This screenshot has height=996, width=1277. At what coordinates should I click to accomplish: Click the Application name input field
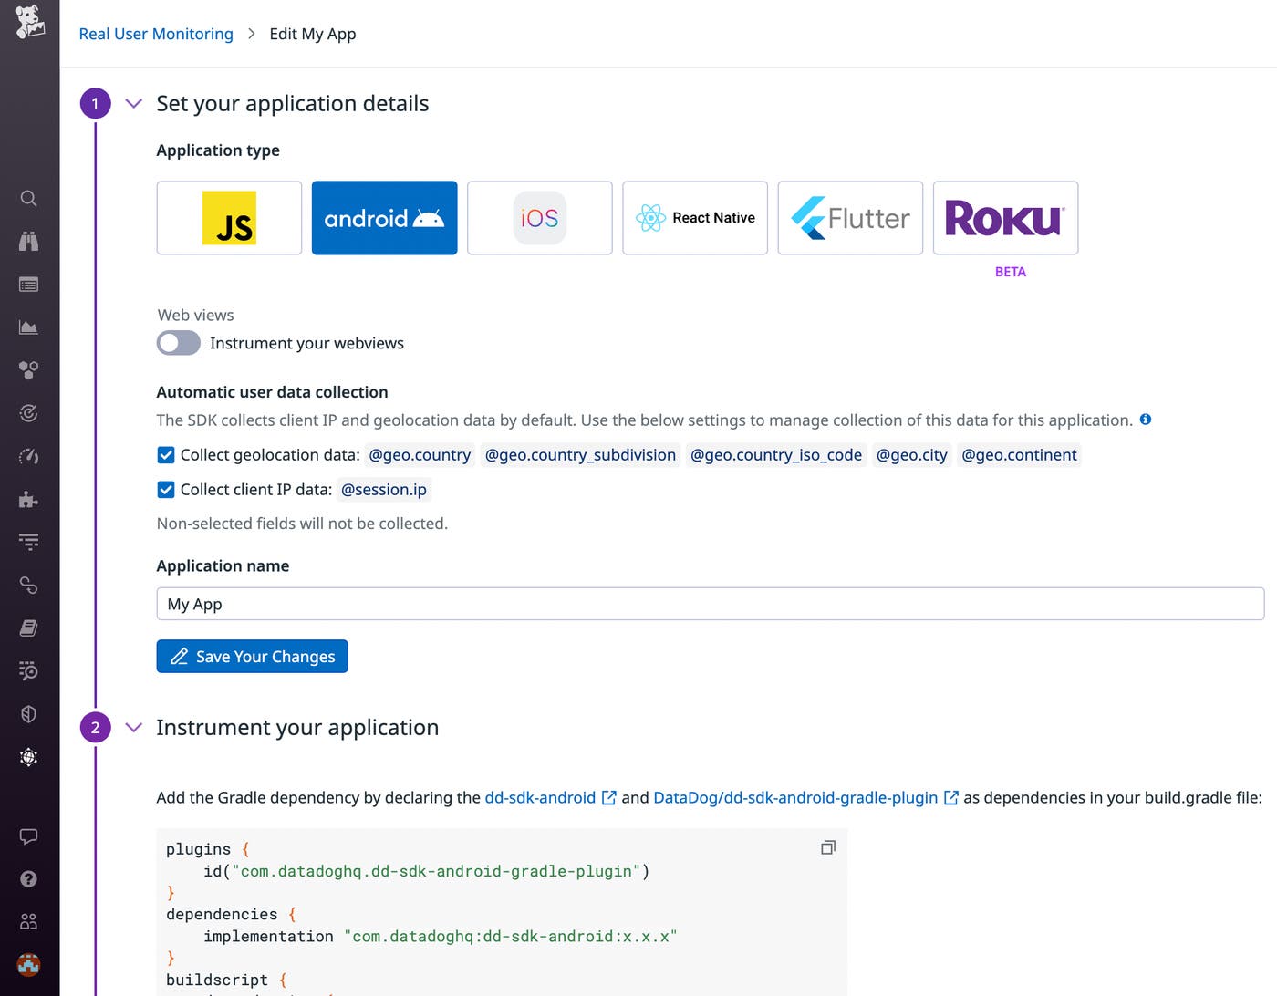pos(710,604)
